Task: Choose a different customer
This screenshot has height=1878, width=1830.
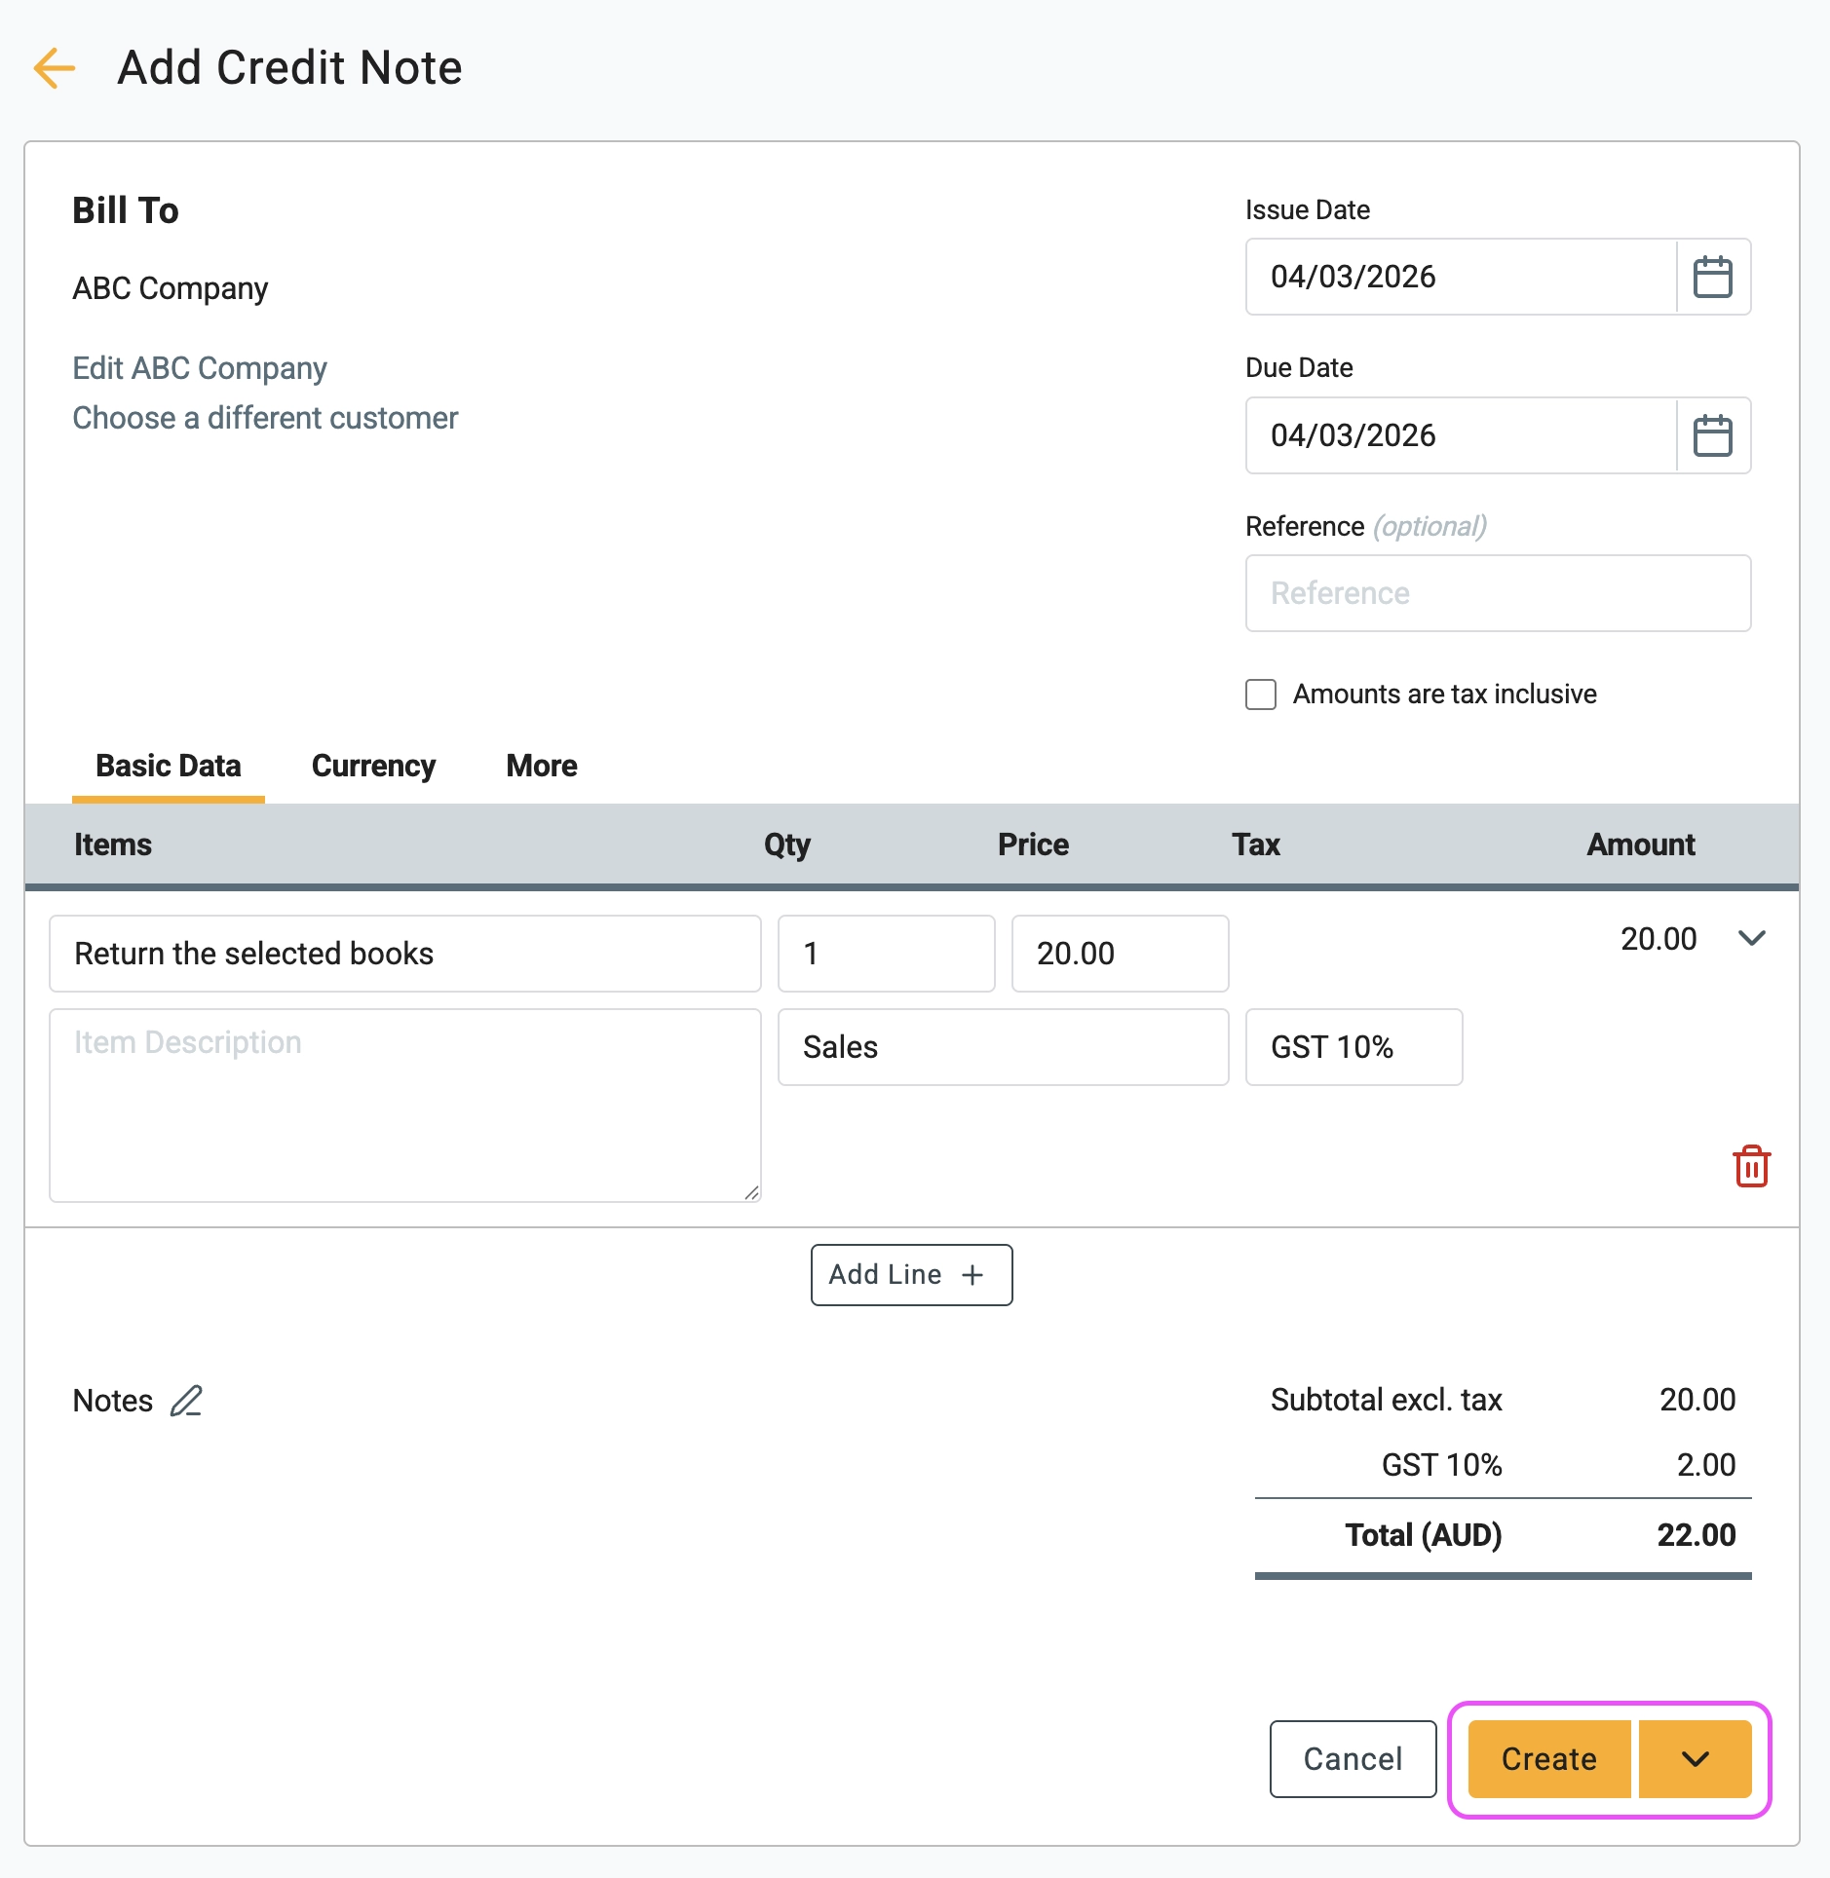Action: coord(265,417)
